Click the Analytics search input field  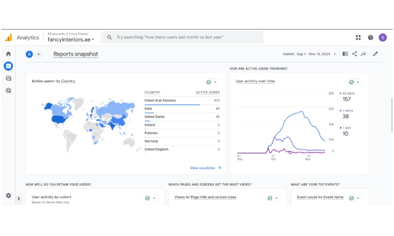coord(182,37)
